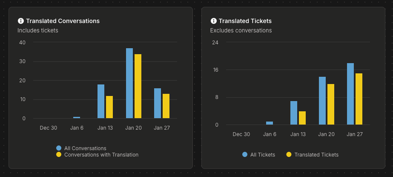Toggle the Translated Tickets legend dot
This screenshot has height=177, width=393.
(289, 155)
